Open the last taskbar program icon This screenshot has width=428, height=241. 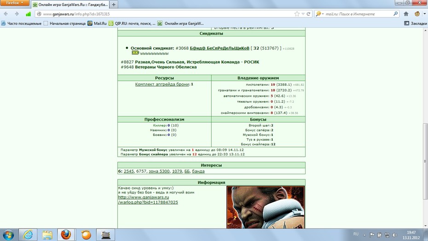(x=105, y=235)
